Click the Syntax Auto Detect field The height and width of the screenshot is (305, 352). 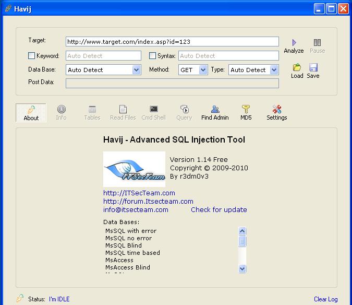(228, 56)
